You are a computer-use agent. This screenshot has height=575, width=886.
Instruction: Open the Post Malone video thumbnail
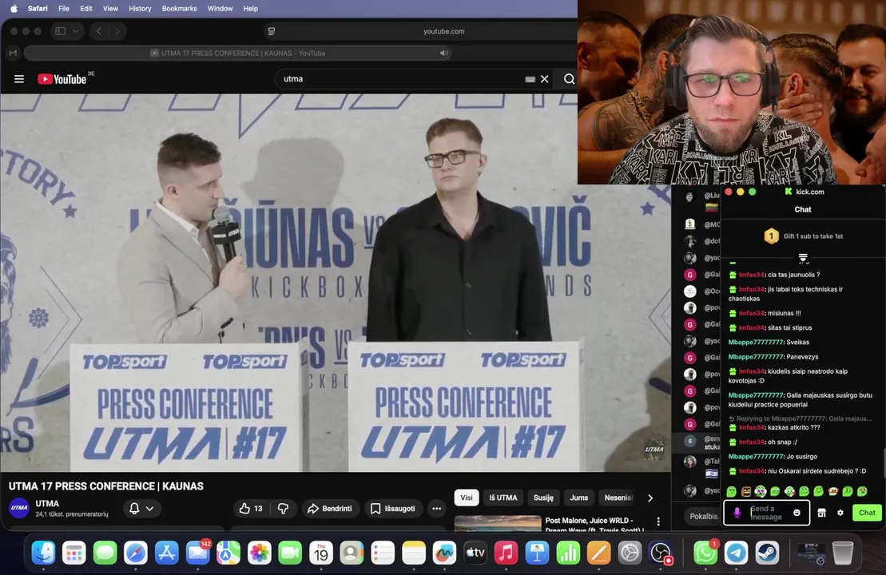[x=498, y=524]
